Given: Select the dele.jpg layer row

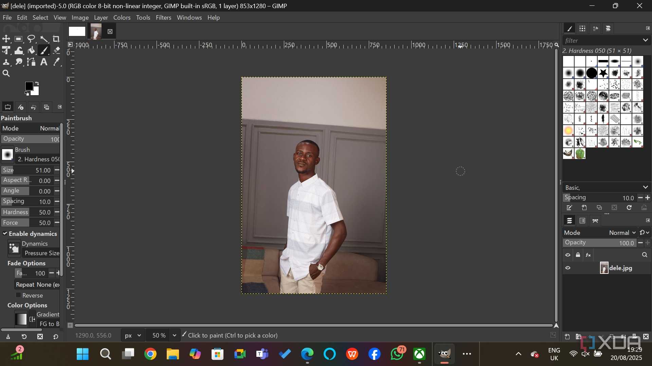Looking at the screenshot, I should 606,268.
